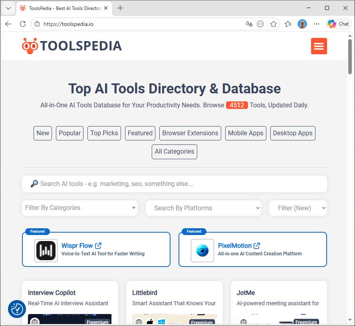Select the Top Picks button
The width and height of the screenshot is (355, 326).
[104, 133]
